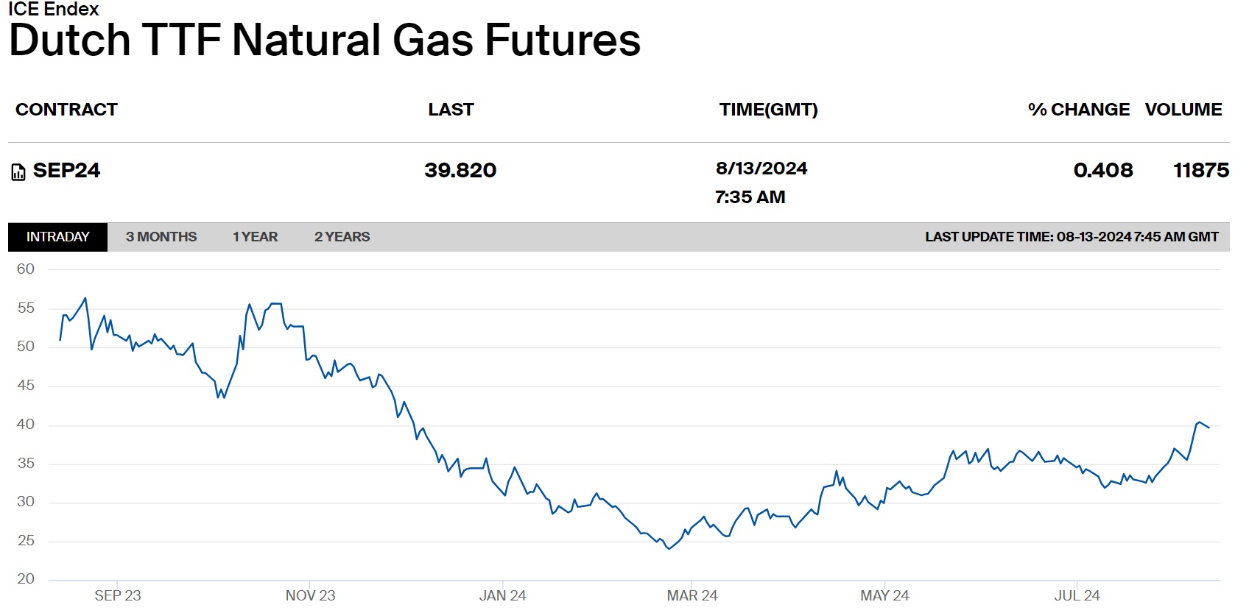Viewport: 1249px width, 613px height.
Task: Click the MAR 24 axis label
Action: click(692, 595)
